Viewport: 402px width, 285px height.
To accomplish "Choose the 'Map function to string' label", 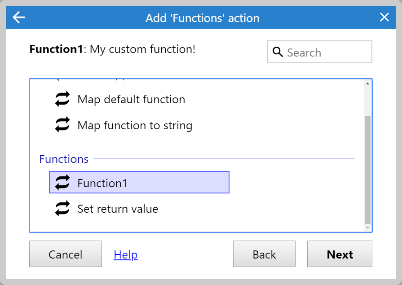I will (x=135, y=125).
